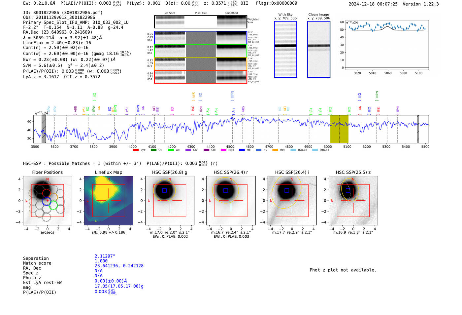This screenshot has width=462, height=315.
Task: Open the Fiber Positions image
Action: (48, 200)
